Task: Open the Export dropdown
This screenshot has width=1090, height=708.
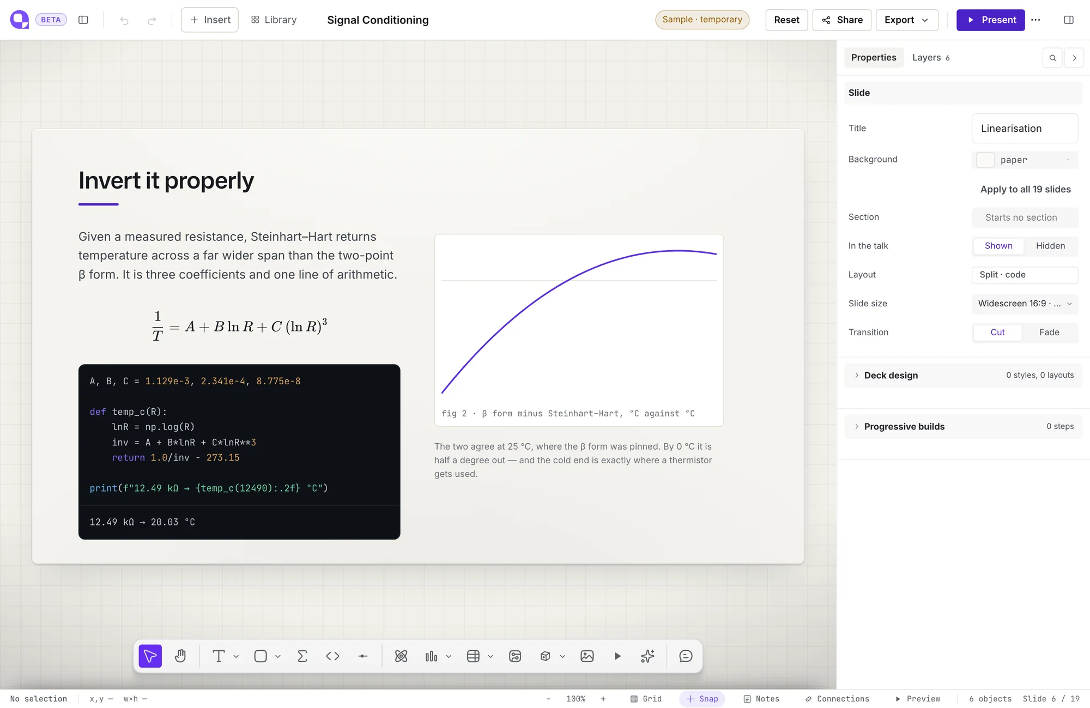Action: [907, 20]
